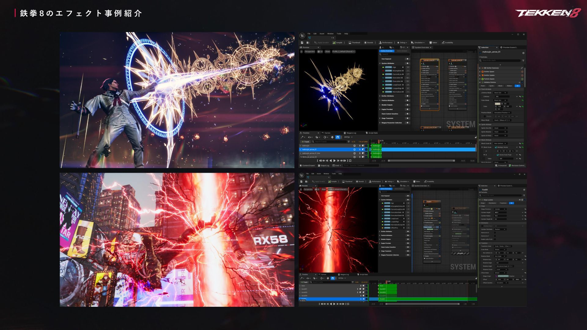Image resolution: width=587 pixels, height=330 pixels.
Task: Toggle Fire001 emitter checkbox in lower Selection panel
Action: point(480,190)
